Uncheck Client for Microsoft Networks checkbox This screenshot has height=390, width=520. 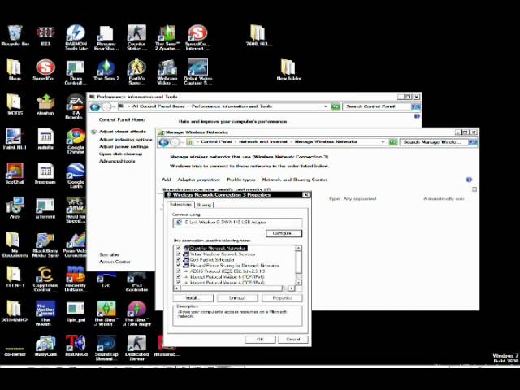pyautogui.click(x=179, y=248)
